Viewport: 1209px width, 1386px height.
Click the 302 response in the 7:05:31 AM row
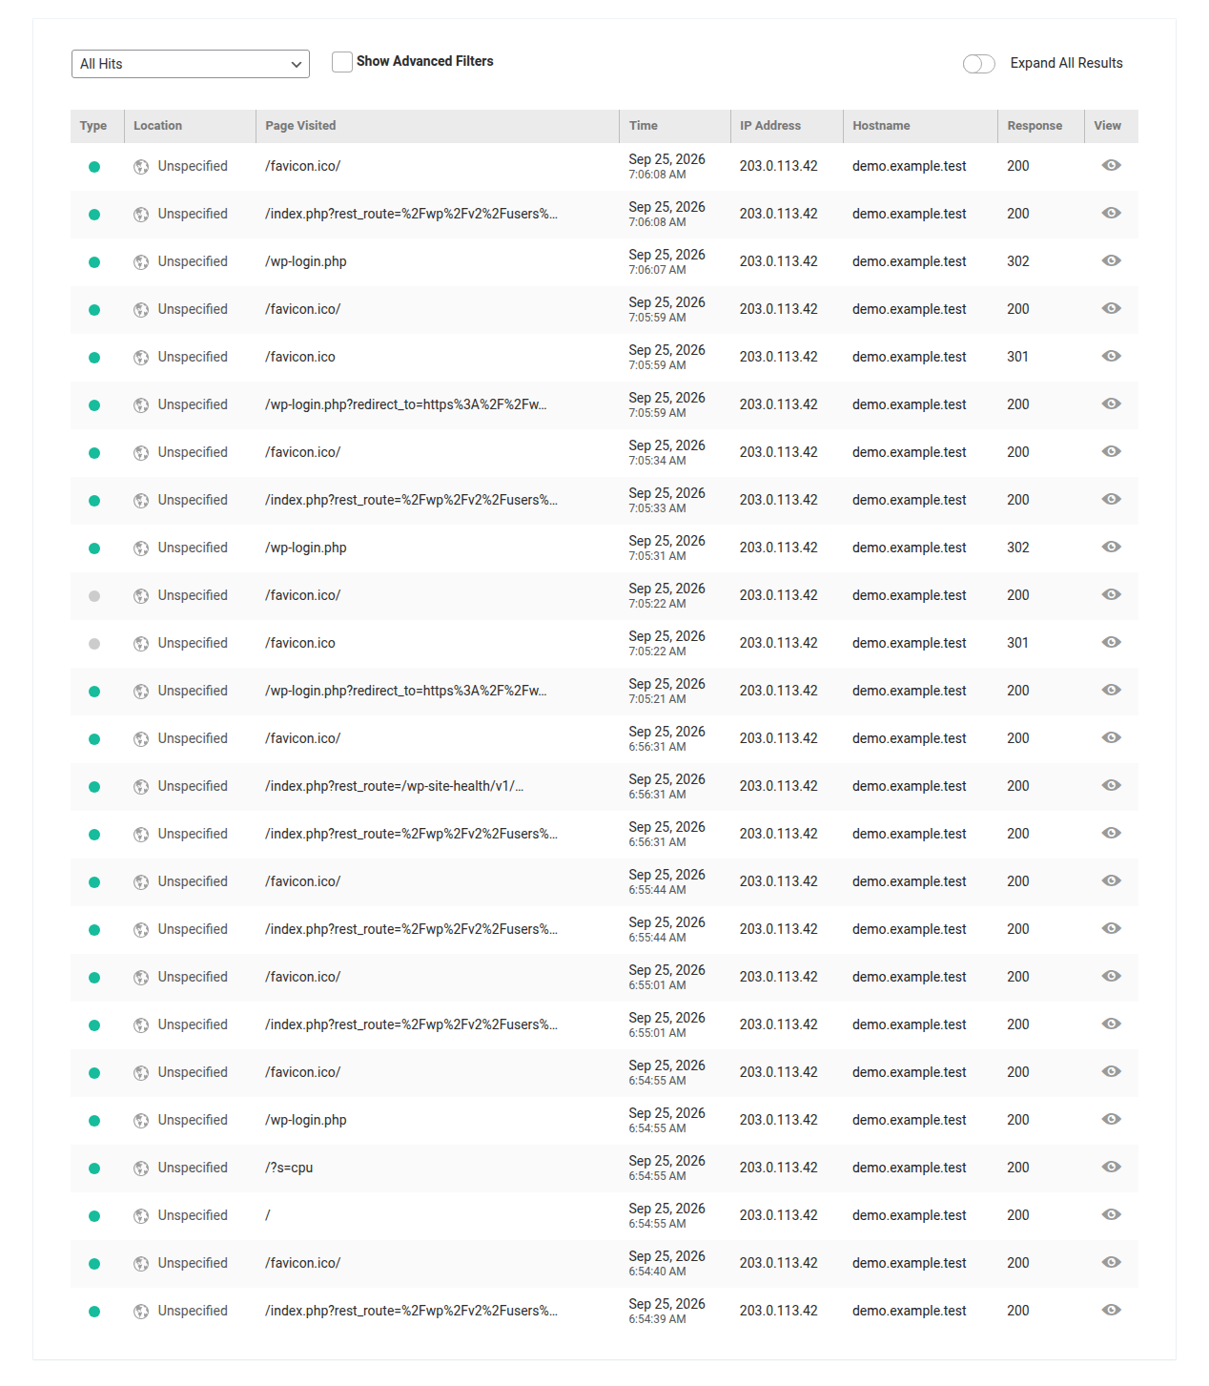pyautogui.click(x=1018, y=548)
